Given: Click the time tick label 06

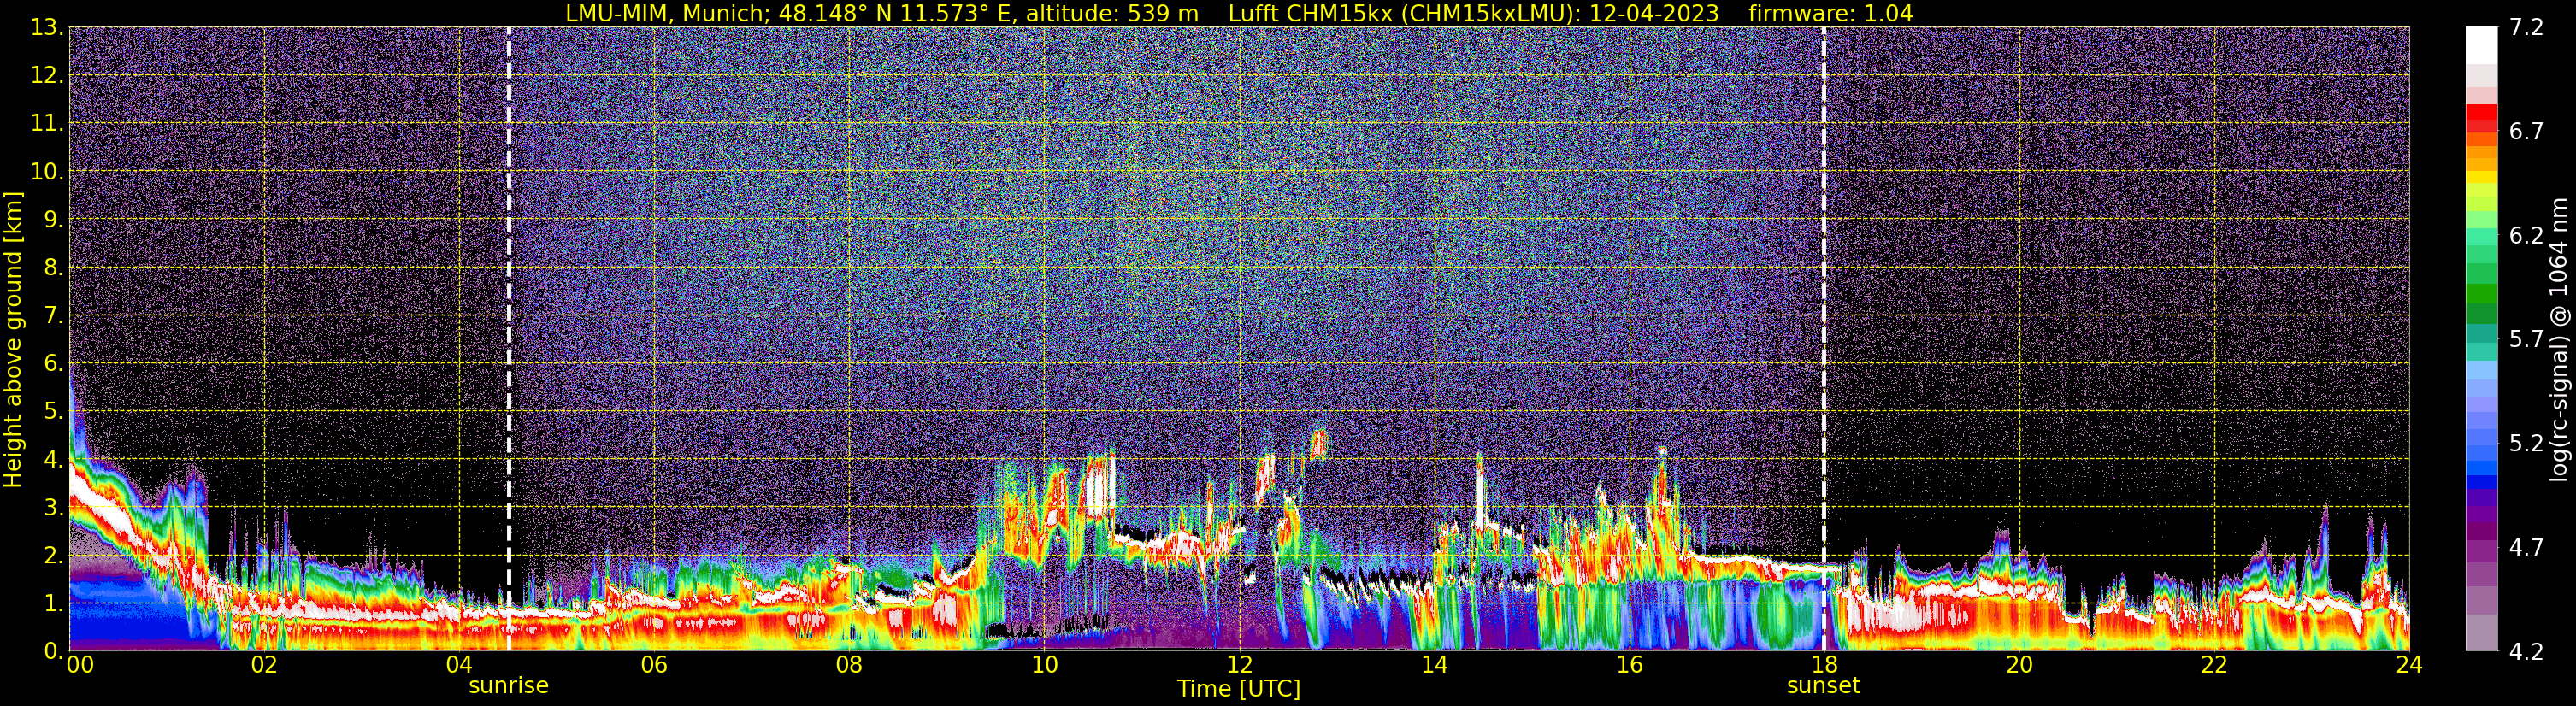Looking at the screenshot, I should coord(653,666).
